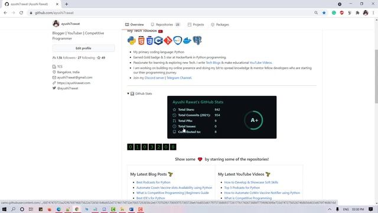Viewport: 378px width, 213px height.
Task: Click the HTML5 badge icon
Action: click(141, 41)
